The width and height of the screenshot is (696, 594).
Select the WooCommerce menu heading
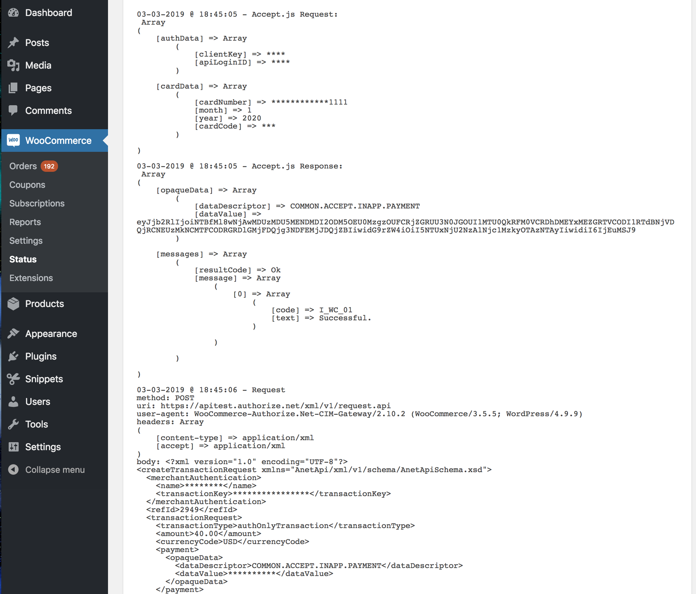(58, 140)
